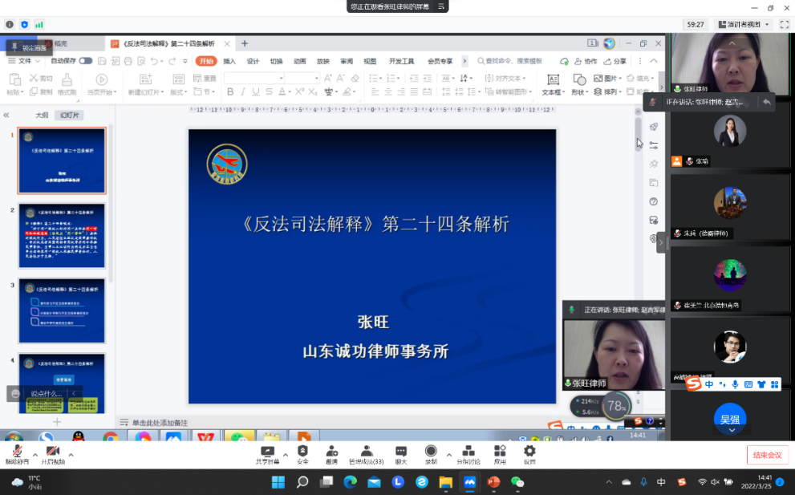Click the 录制 record icon

431,452
